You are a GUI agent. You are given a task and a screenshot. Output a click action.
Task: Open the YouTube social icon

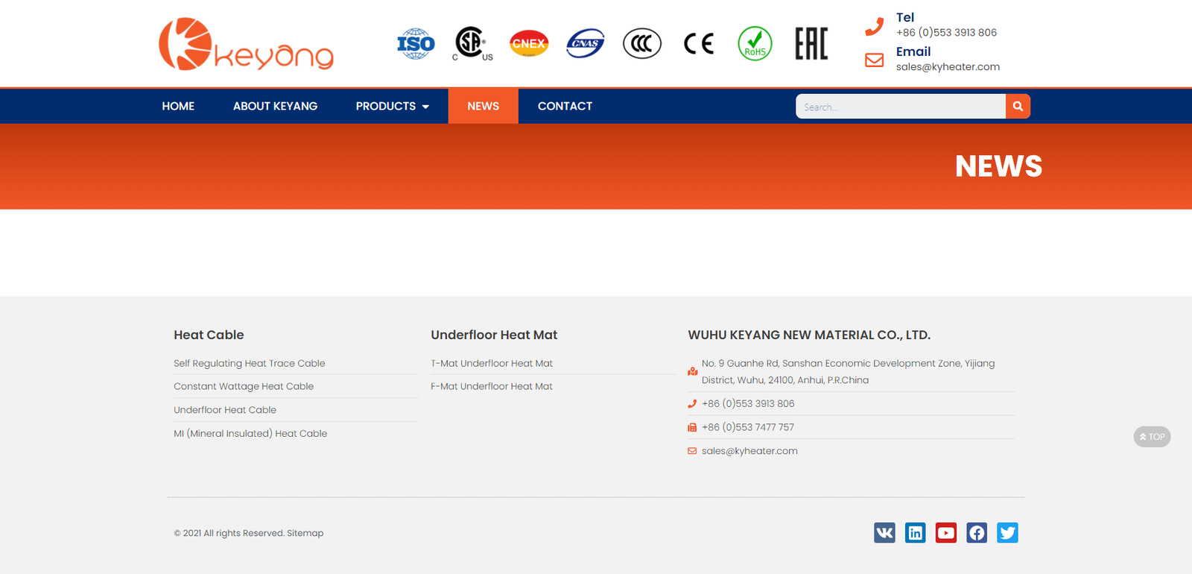(x=945, y=532)
